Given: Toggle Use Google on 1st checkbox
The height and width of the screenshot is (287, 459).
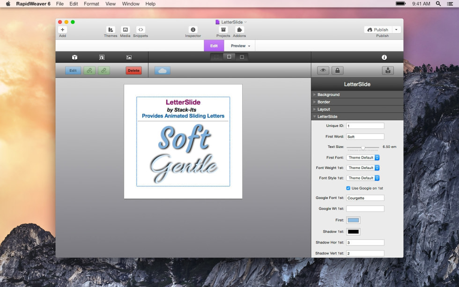Looking at the screenshot, I should (x=348, y=188).
